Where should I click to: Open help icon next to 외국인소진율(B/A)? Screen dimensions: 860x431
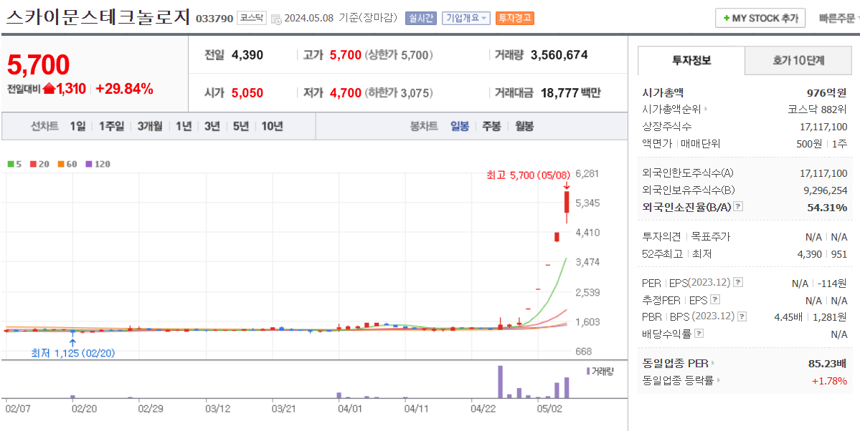tap(738, 206)
